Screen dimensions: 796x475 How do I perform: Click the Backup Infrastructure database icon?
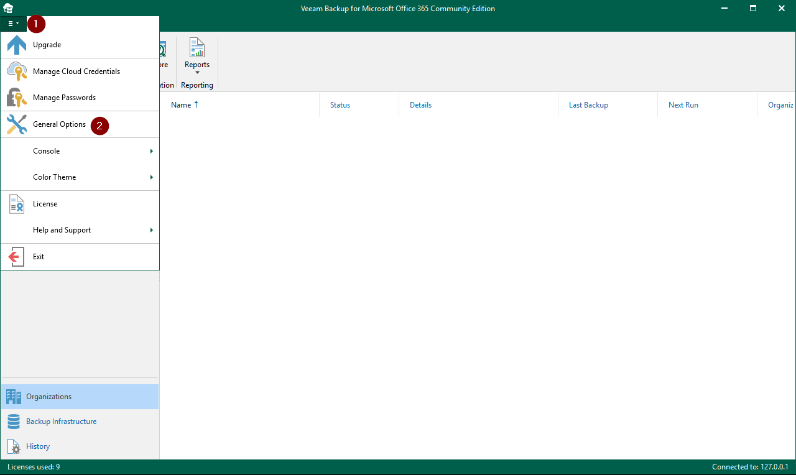coord(14,422)
